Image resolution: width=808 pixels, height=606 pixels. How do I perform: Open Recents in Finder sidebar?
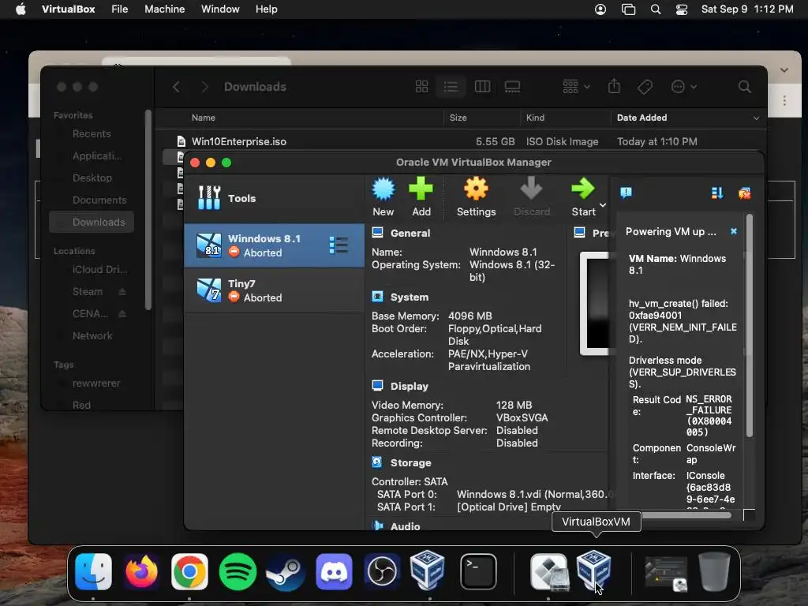(x=92, y=134)
